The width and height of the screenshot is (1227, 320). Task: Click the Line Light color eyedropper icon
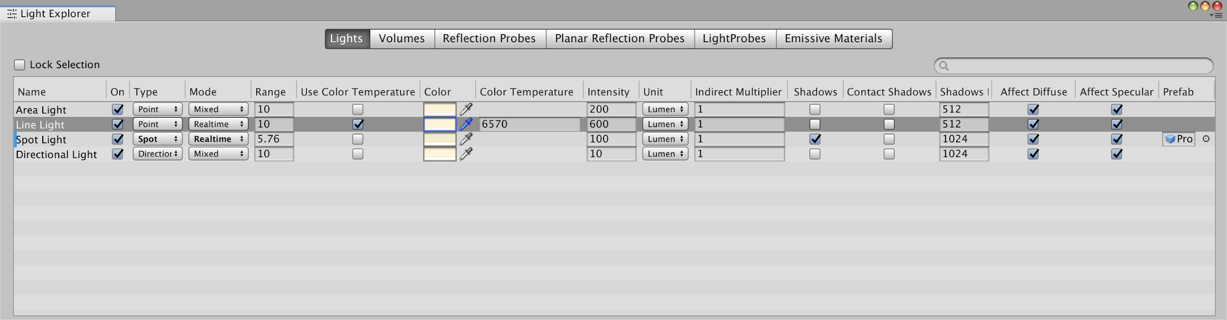pyautogui.click(x=466, y=124)
